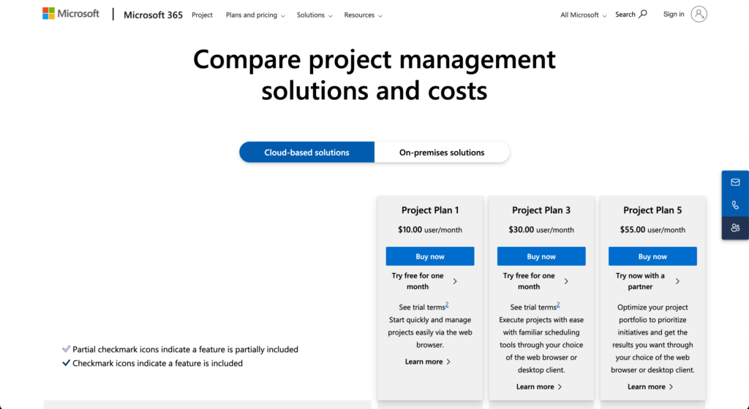Viewport: 749px width, 409px height.
Task: Expand the Solutions menu
Action: click(x=315, y=15)
